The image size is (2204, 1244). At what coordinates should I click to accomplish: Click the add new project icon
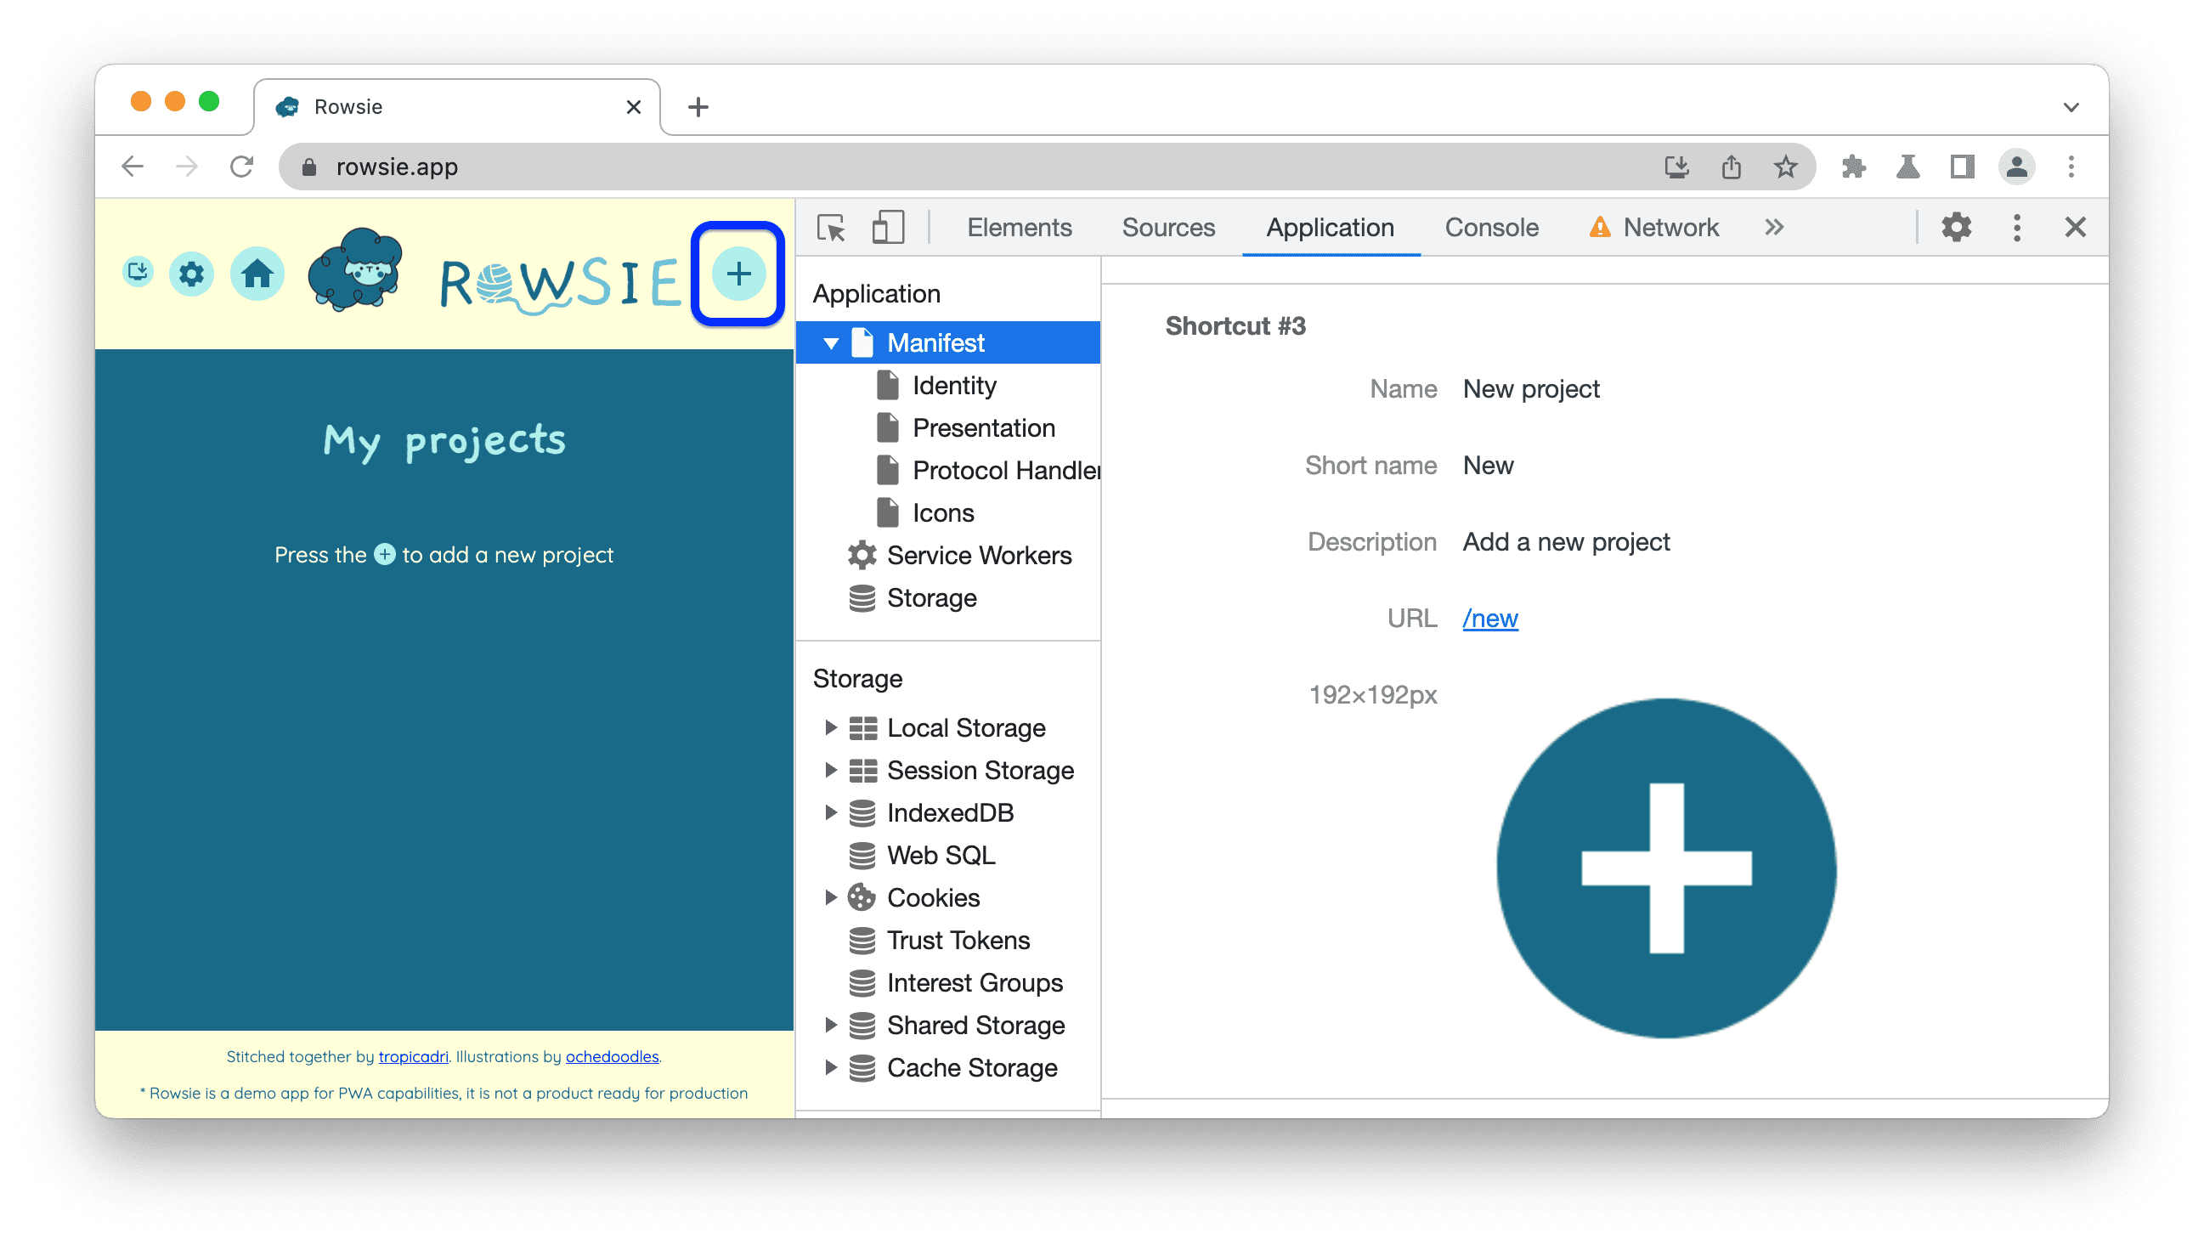[x=737, y=273]
